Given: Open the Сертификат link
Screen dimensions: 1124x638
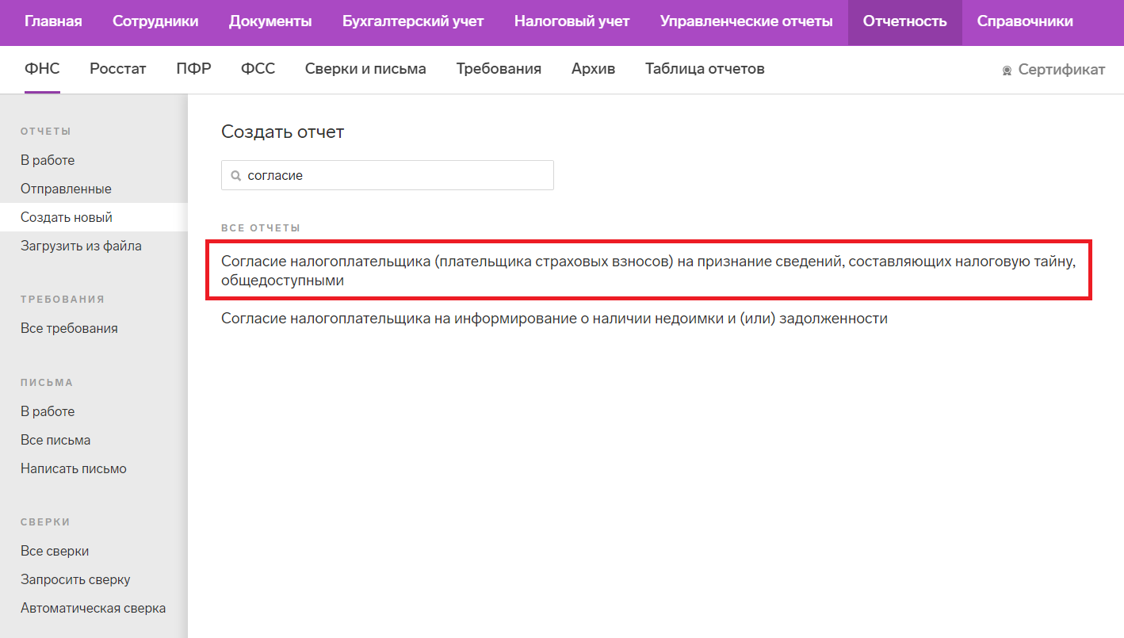Looking at the screenshot, I should click(1061, 70).
